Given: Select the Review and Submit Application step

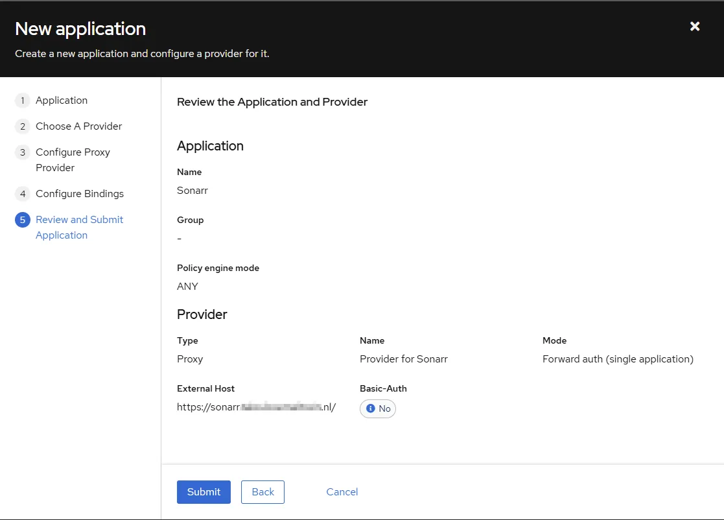Looking at the screenshot, I should pyautogui.click(x=79, y=227).
